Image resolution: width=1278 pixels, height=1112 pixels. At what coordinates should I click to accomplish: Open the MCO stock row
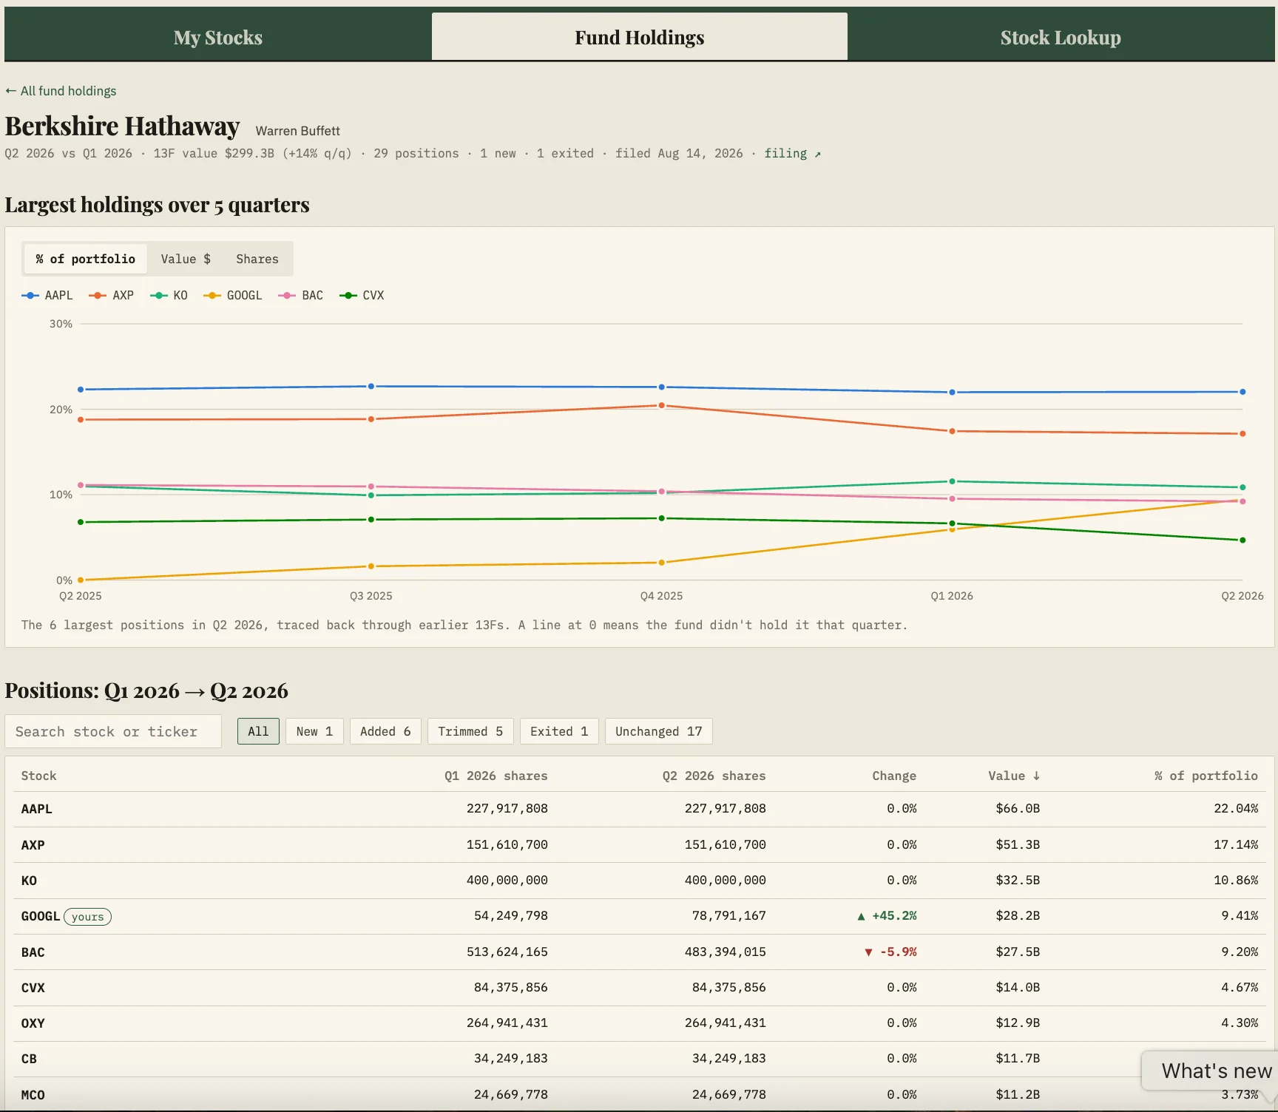(x=640, y=1094)
